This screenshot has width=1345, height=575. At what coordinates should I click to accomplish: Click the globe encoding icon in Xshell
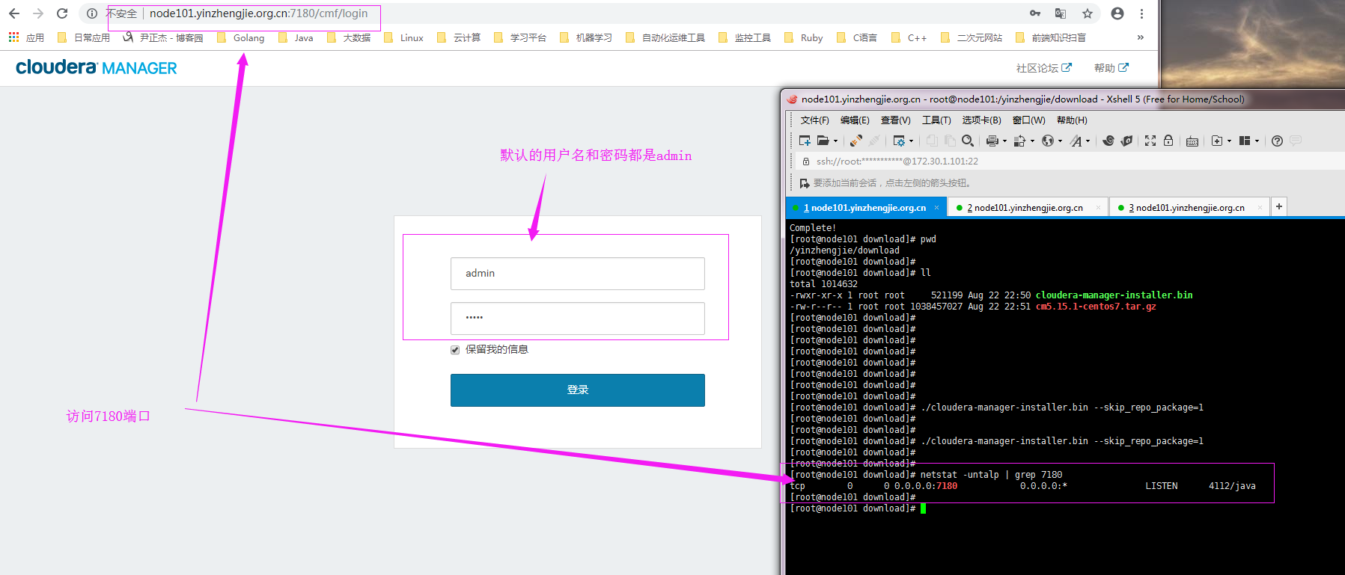tap(1048, 141)
